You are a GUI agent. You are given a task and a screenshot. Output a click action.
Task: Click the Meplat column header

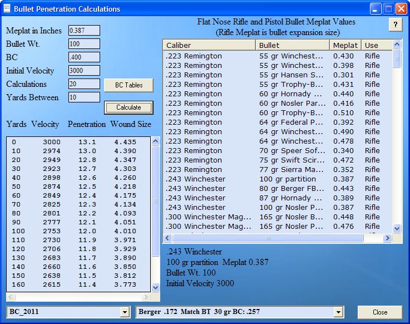tap(345, 45)
